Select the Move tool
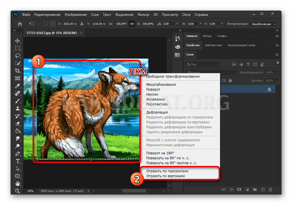The image size is (292, 205). (x=17, y=41)
